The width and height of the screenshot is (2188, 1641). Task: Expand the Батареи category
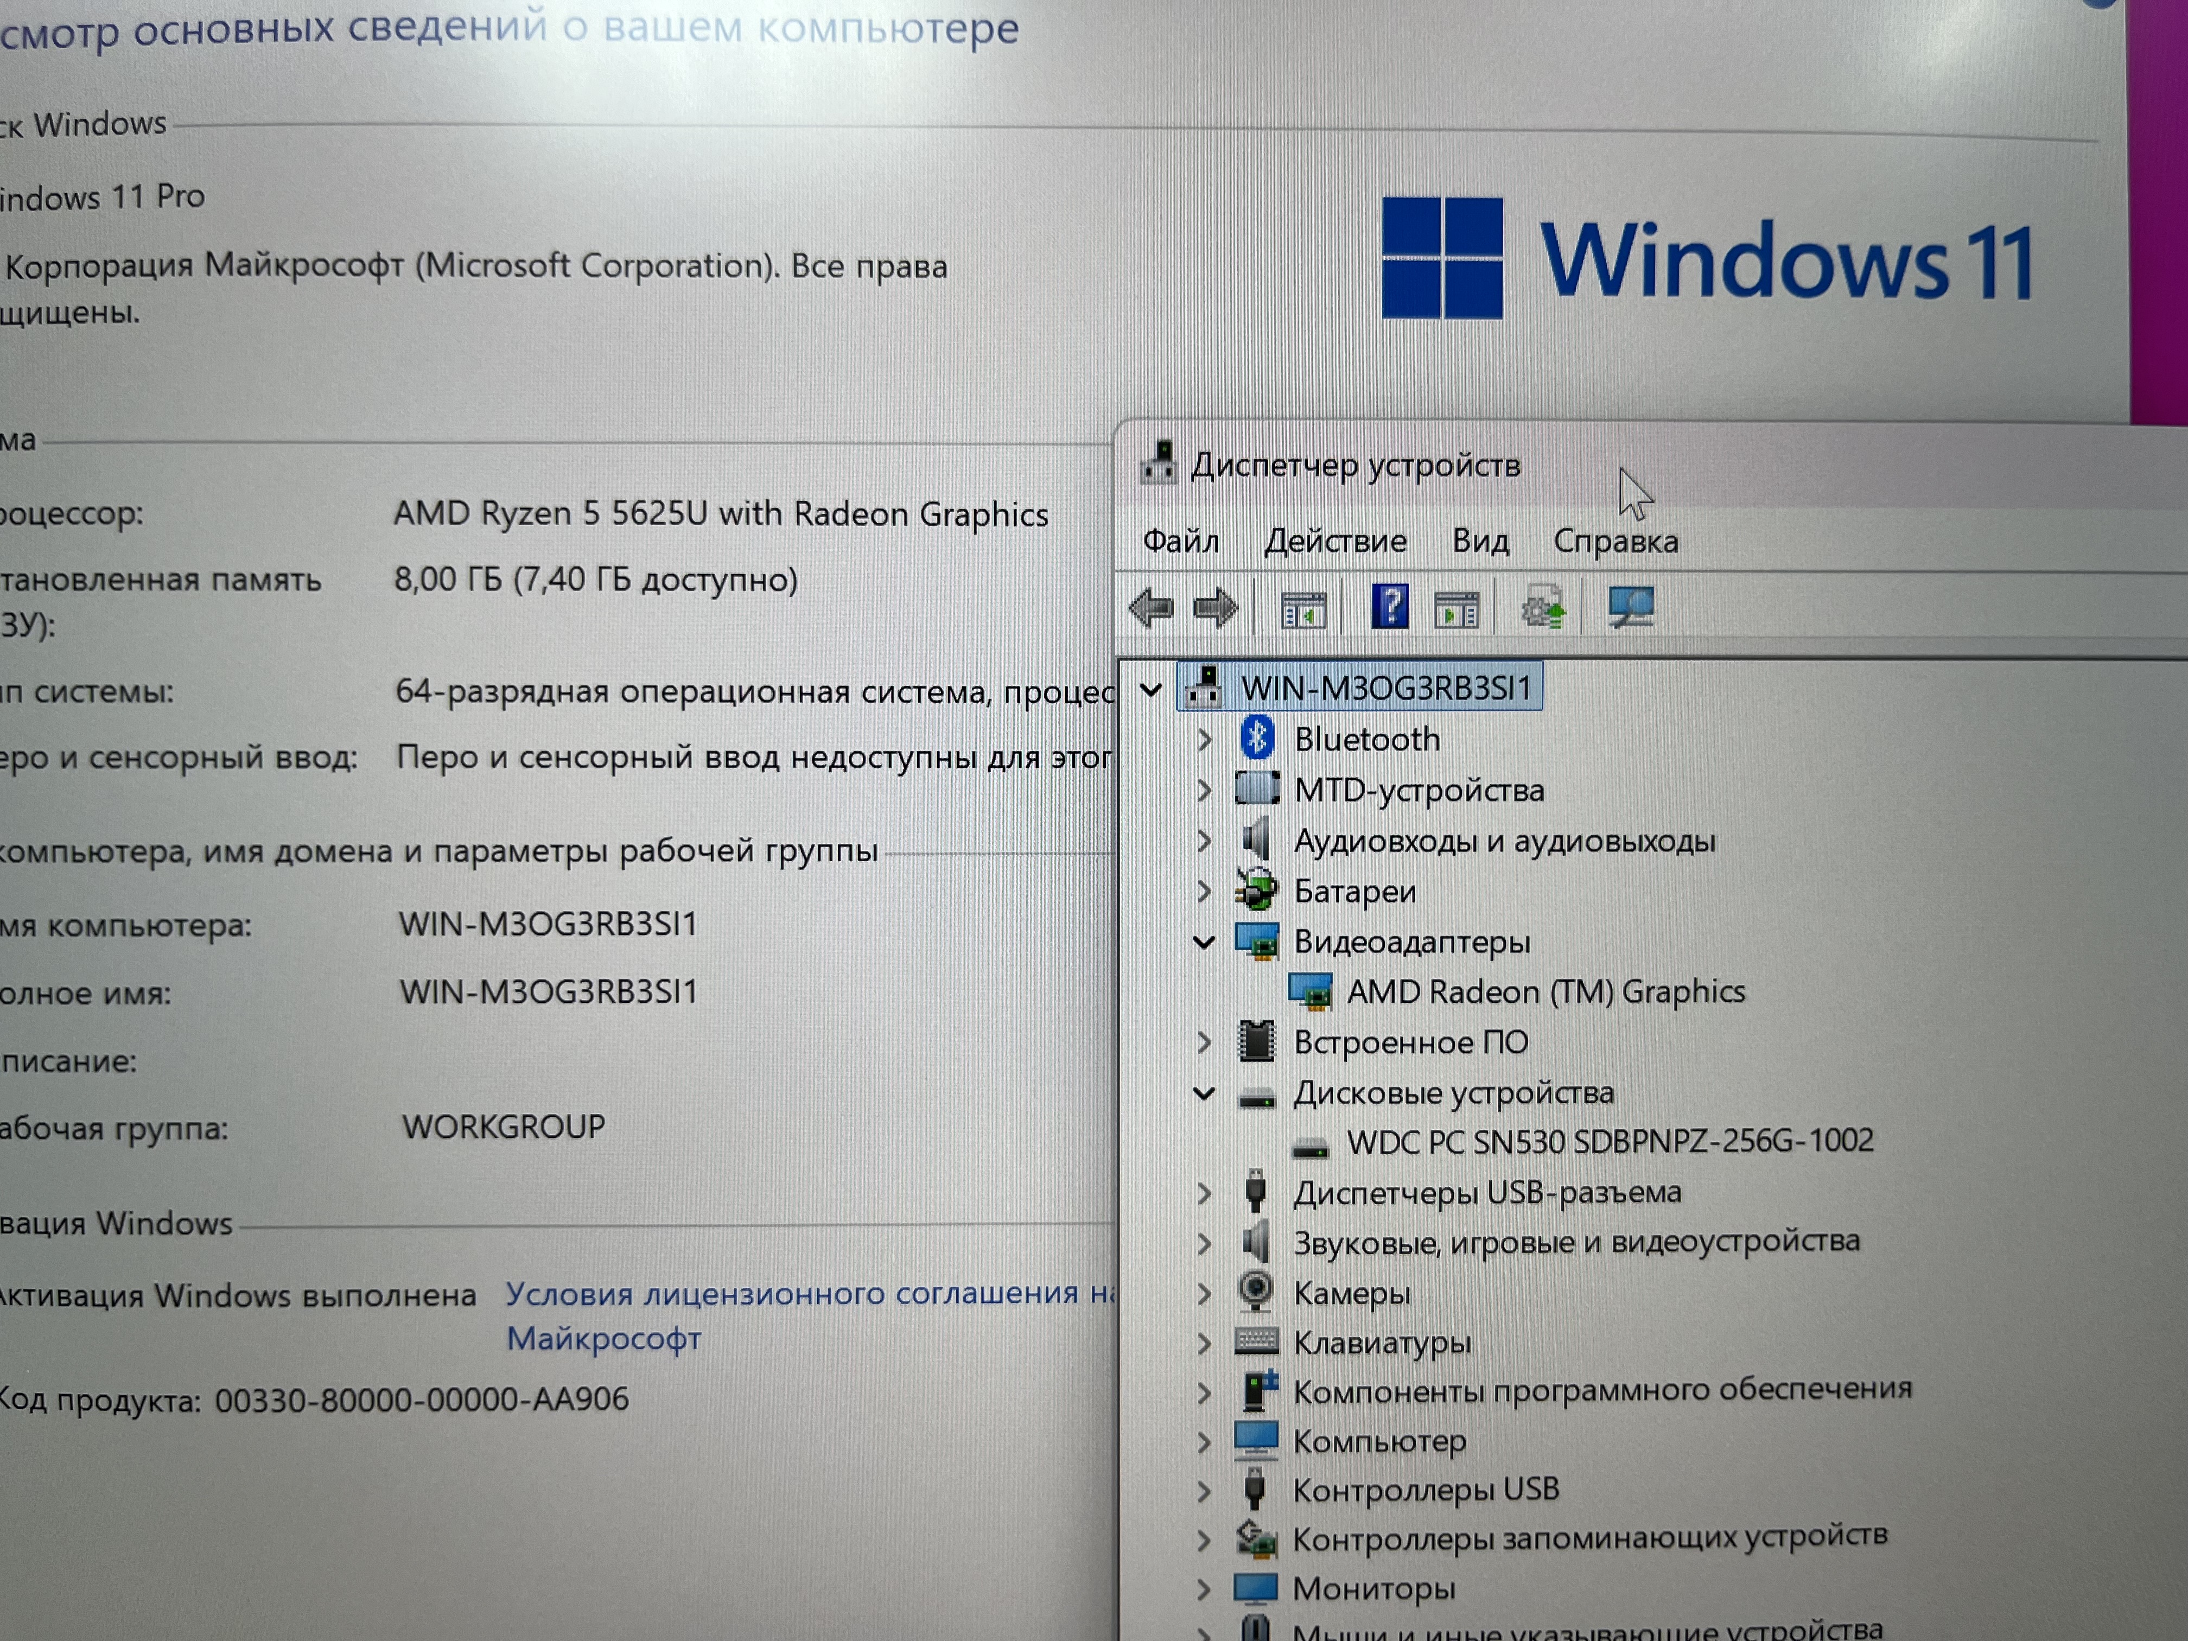click(1204, 891)
